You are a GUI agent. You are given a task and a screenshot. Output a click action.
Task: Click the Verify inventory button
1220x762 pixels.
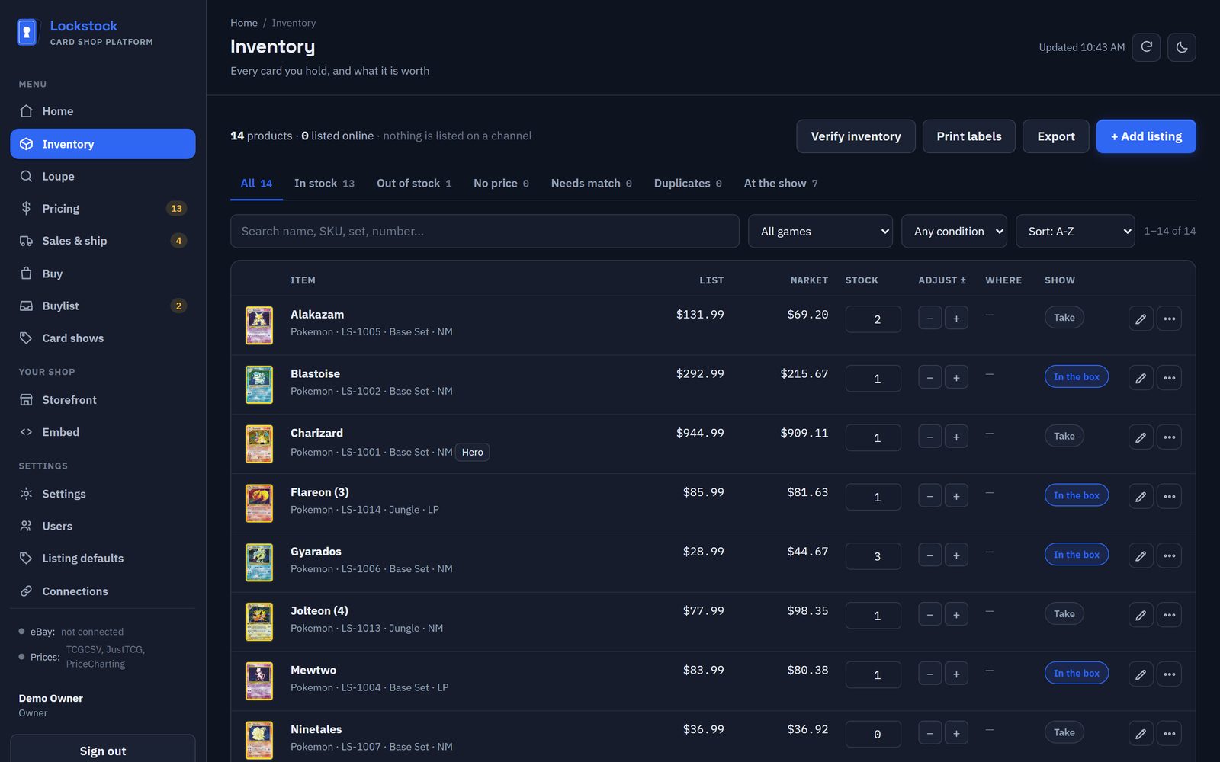856,136
